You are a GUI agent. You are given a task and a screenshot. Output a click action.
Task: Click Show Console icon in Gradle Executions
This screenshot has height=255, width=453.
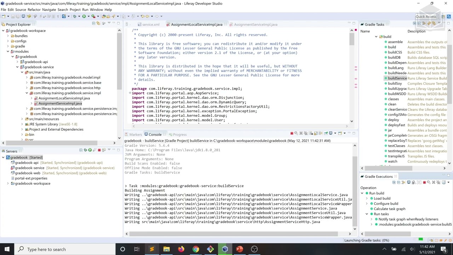pos(409,183)
